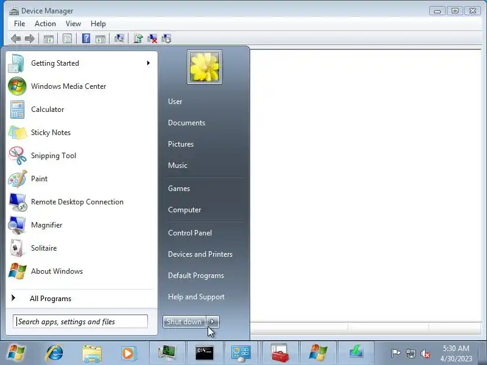The width and height of the screenshot is (487, 365).
Task: Open Default Programs
Action: (195, 276)
